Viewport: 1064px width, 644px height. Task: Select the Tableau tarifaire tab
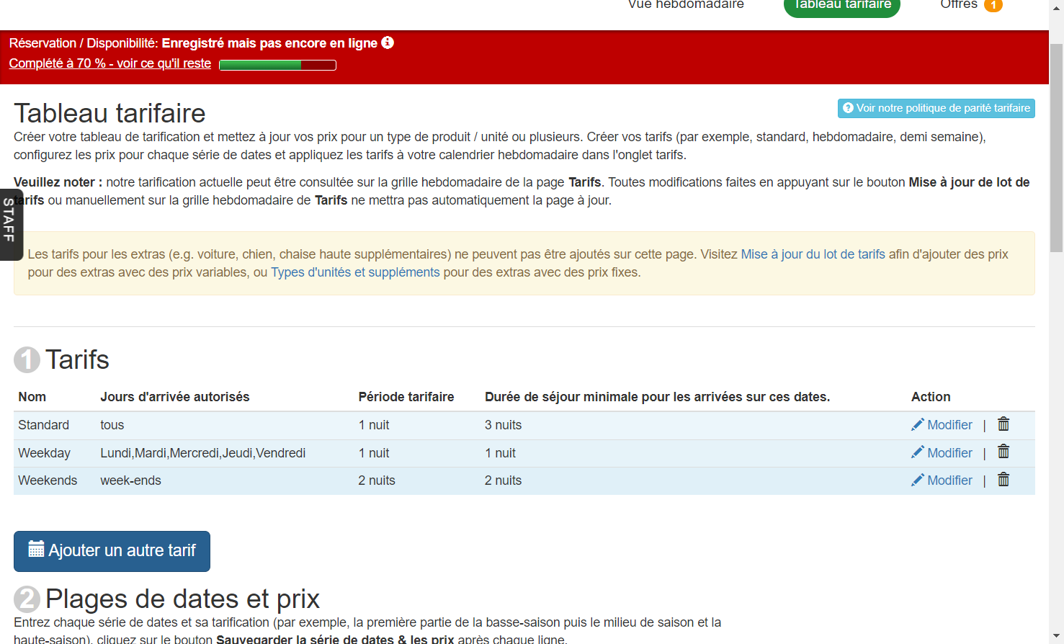point(842,4)
